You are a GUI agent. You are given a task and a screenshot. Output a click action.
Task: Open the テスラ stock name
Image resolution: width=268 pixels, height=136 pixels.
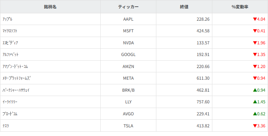tap(6, 126)
